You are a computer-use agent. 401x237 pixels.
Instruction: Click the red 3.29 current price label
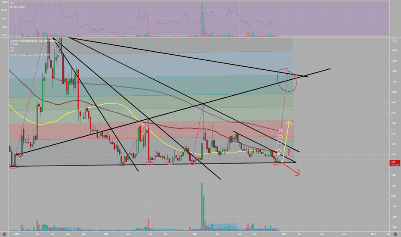pos(395,163)
